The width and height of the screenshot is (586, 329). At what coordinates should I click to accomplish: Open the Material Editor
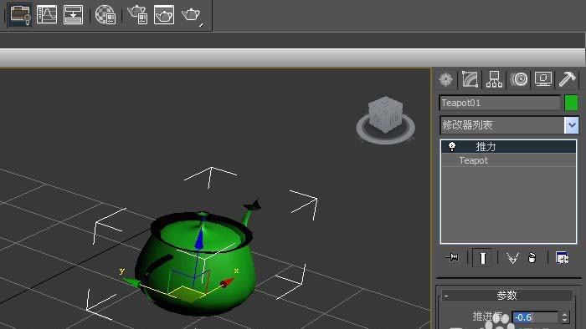tap(105, 14)
